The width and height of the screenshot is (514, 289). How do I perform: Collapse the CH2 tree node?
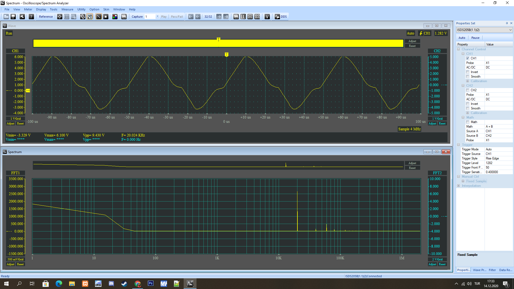pos(463,86)
